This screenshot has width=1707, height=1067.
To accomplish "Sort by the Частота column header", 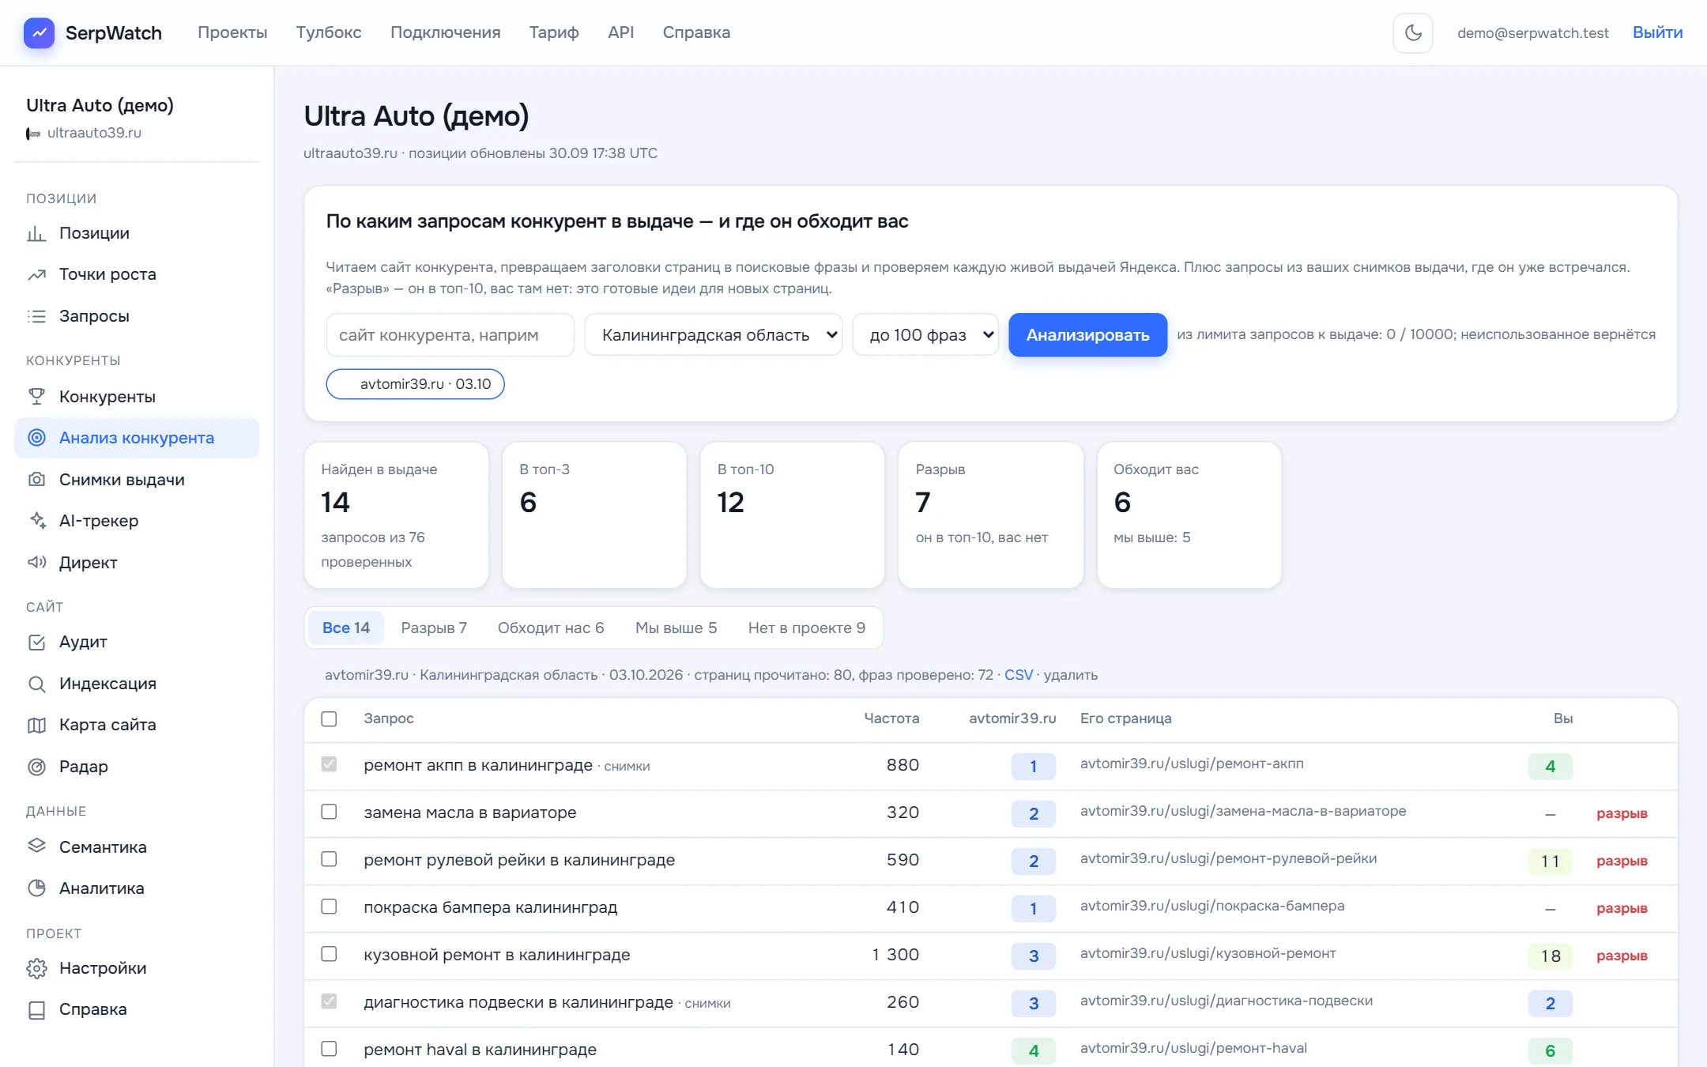I will 891,718.
